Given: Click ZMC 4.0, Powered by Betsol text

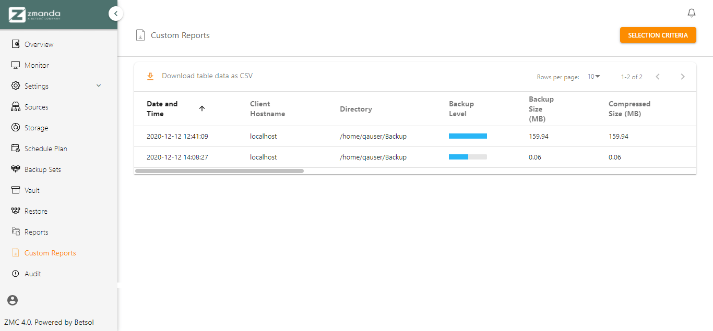Looking at the screenshot, I should pyautogui.click(x=49, y=322).
